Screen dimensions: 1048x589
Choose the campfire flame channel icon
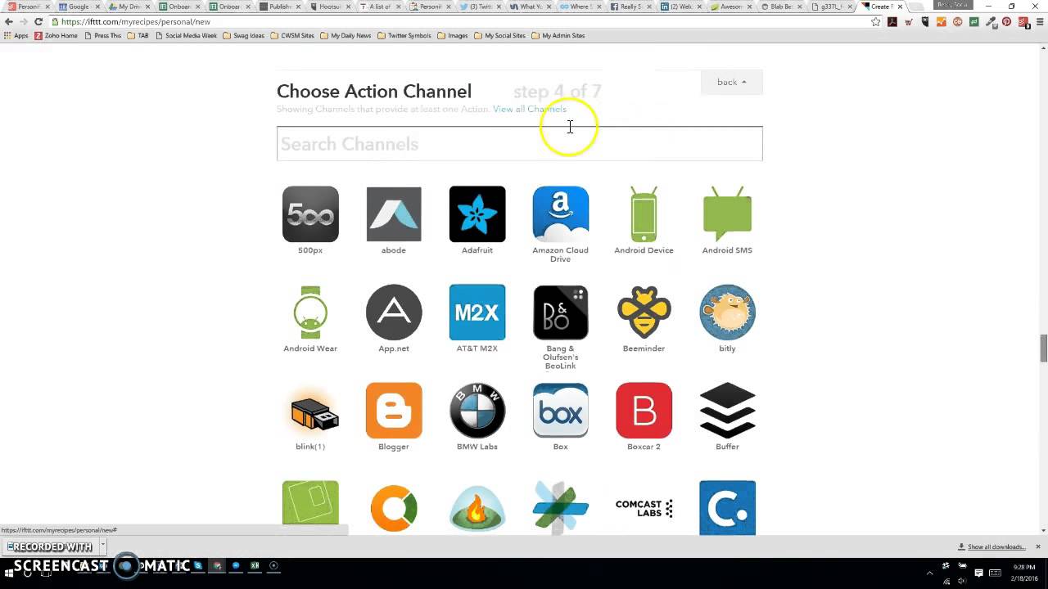[x=477, y=509]
